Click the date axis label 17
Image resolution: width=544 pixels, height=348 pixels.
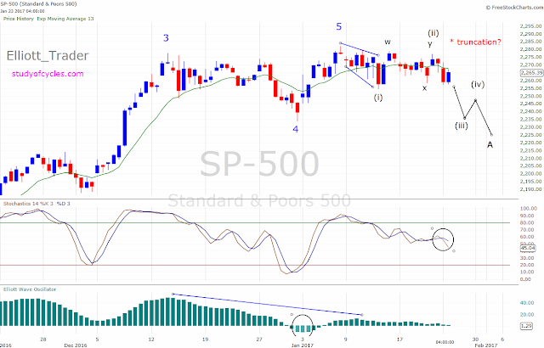click(x=399, y=340)
